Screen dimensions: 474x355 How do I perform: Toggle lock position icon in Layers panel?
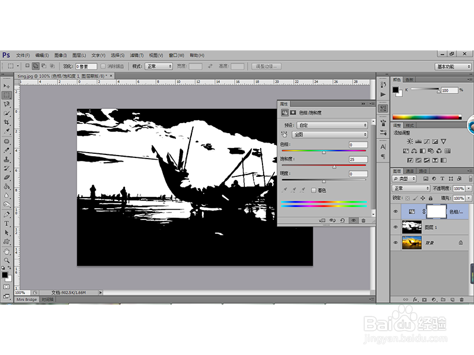tap(422, 198)
